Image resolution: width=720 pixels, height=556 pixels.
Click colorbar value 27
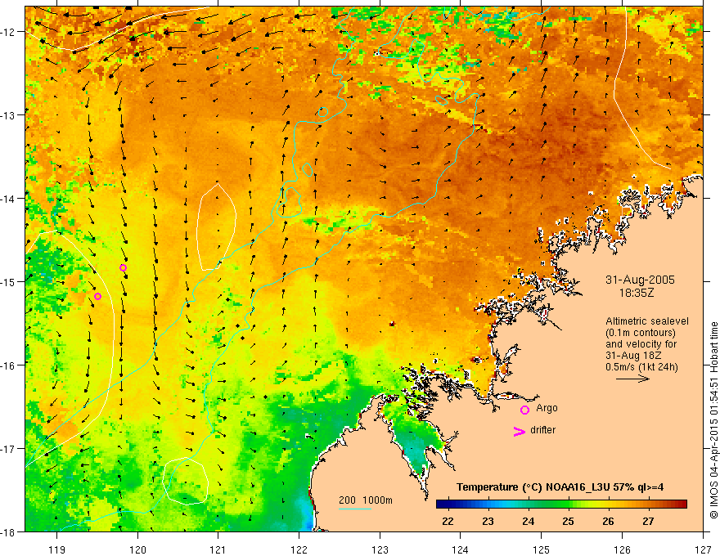[x=648, y=521]
